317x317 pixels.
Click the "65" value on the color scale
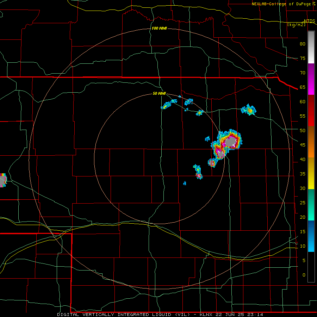point(303,87)
